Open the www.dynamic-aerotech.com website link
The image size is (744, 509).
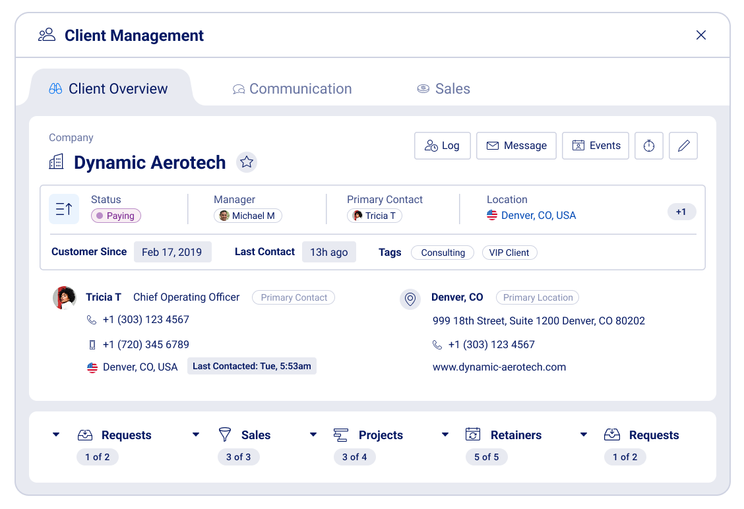[x=499, y=367]
